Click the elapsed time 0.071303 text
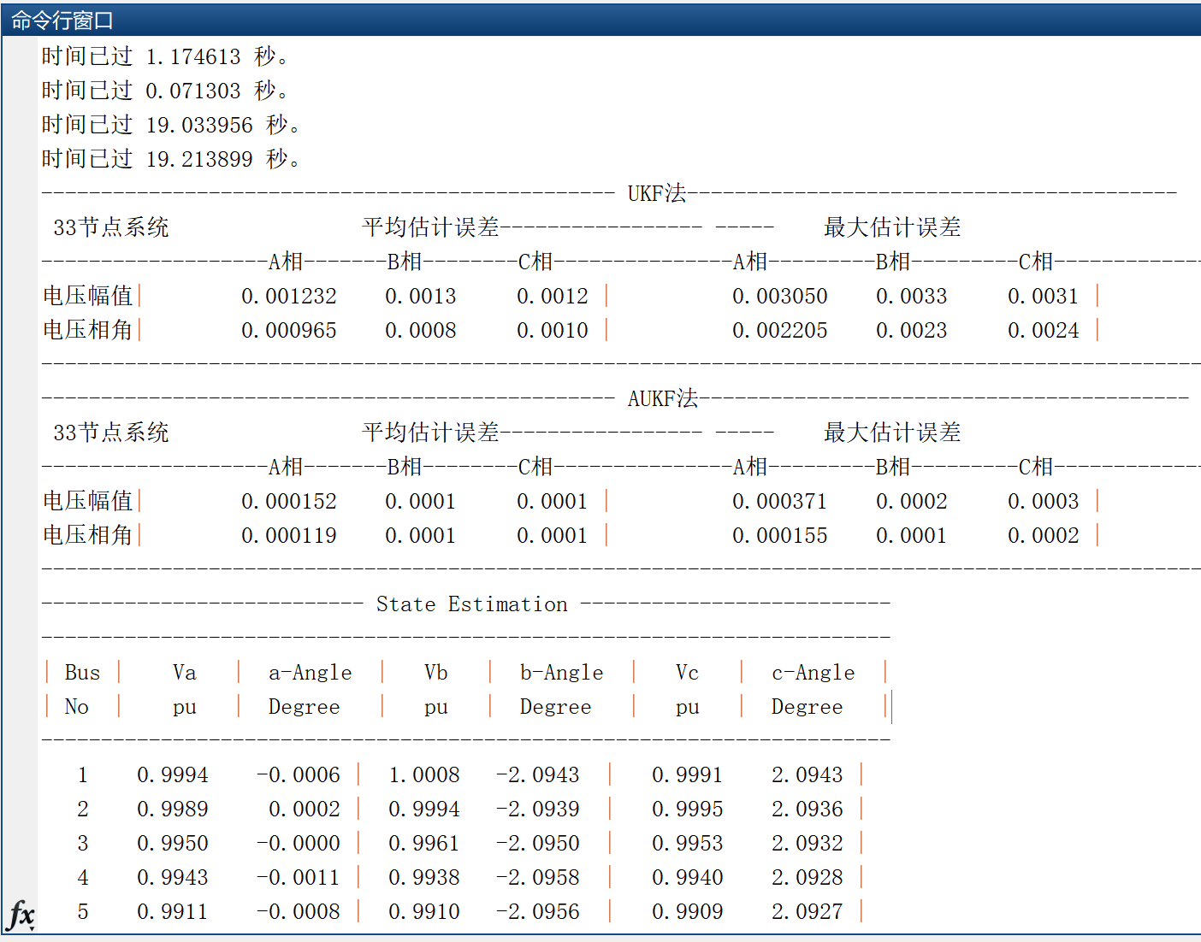Viewport: 1201px width, 942px height. [x=193, y=91]
